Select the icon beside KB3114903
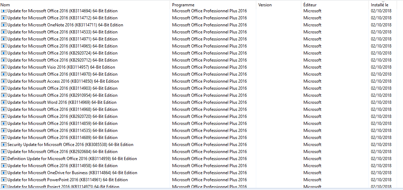 tap(4, 88)
